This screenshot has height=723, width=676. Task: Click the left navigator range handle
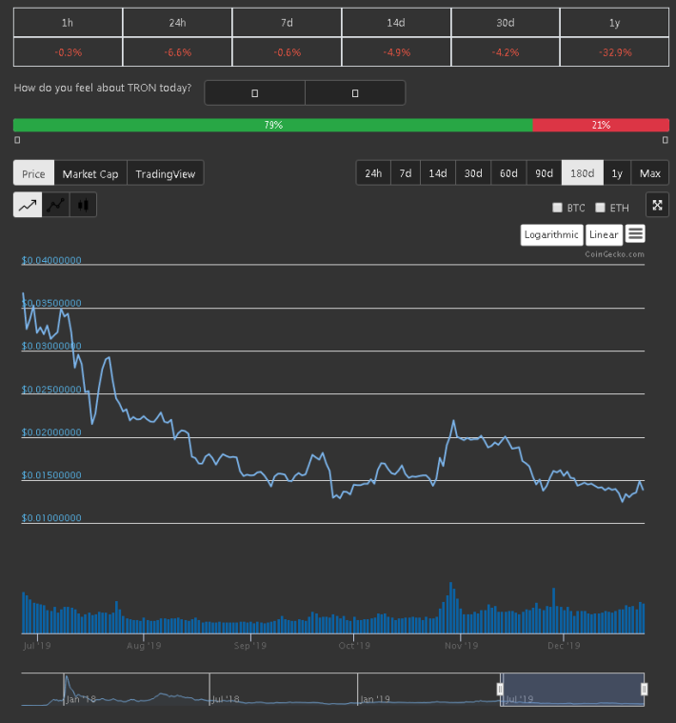coord(500,689)
